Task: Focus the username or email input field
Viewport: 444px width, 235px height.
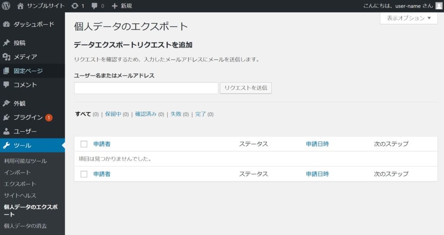Action: (146, 88)
